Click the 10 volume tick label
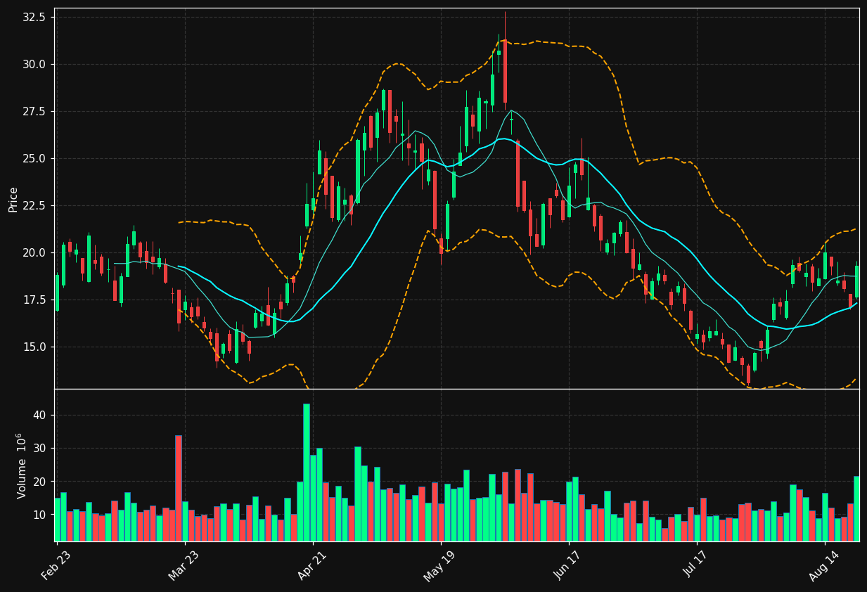The image size is (867, 592). tap(39, 515)
